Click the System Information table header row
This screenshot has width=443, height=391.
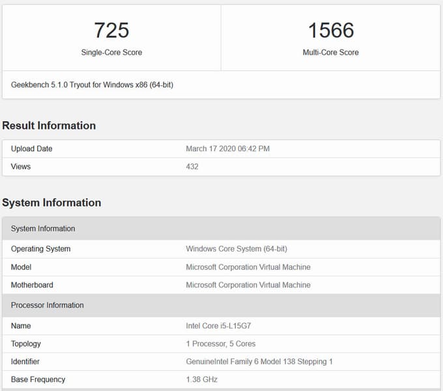pyautogui.click(x=221, y=228)
